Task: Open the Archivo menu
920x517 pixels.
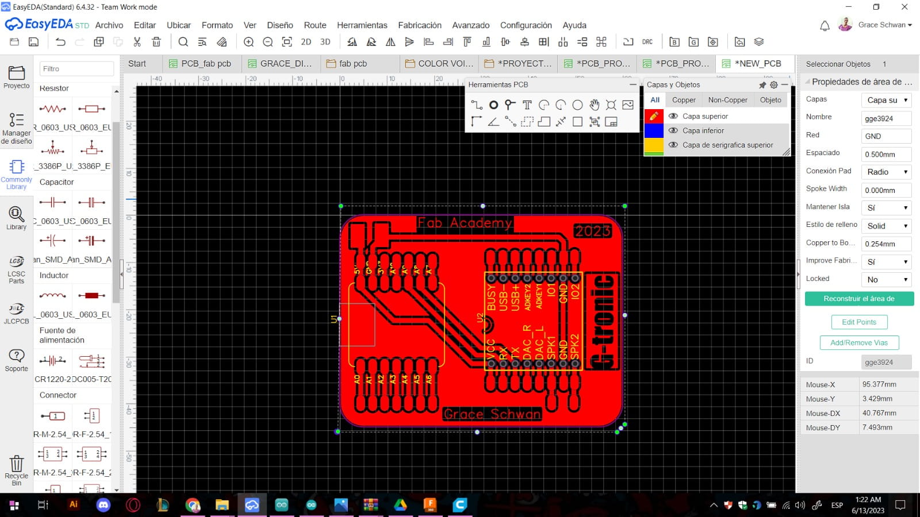Action: [x=109, y=25]
